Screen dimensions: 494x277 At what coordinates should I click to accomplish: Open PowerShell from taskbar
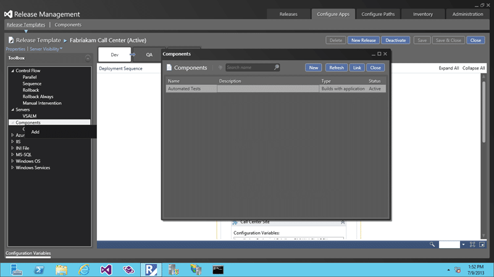[39, 270]
